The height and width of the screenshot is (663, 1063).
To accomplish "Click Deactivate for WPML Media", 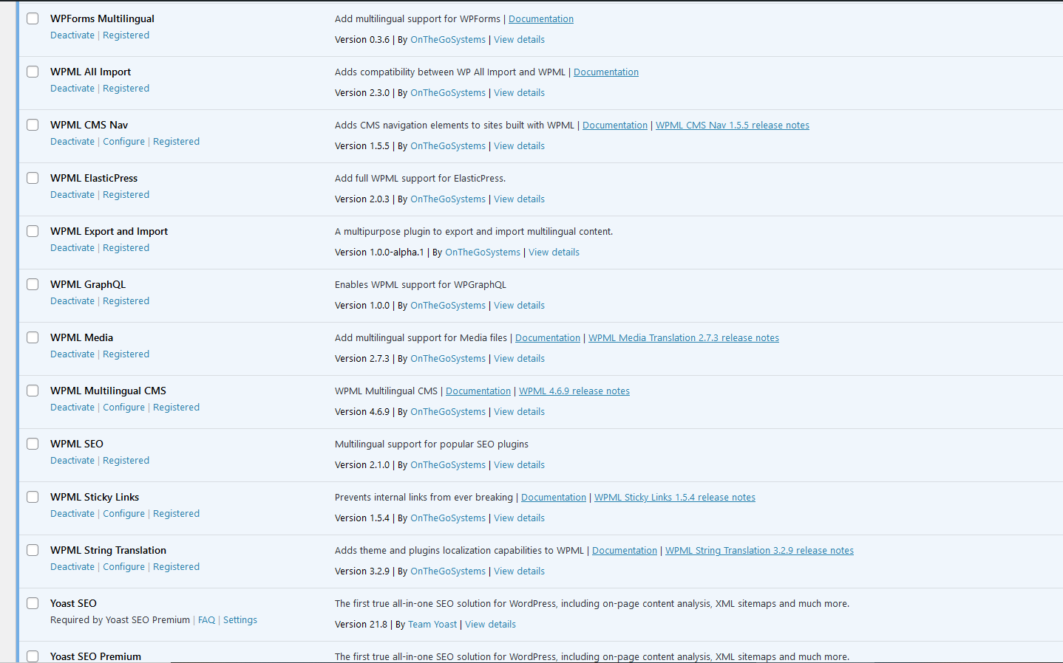I will coord(72,354).
